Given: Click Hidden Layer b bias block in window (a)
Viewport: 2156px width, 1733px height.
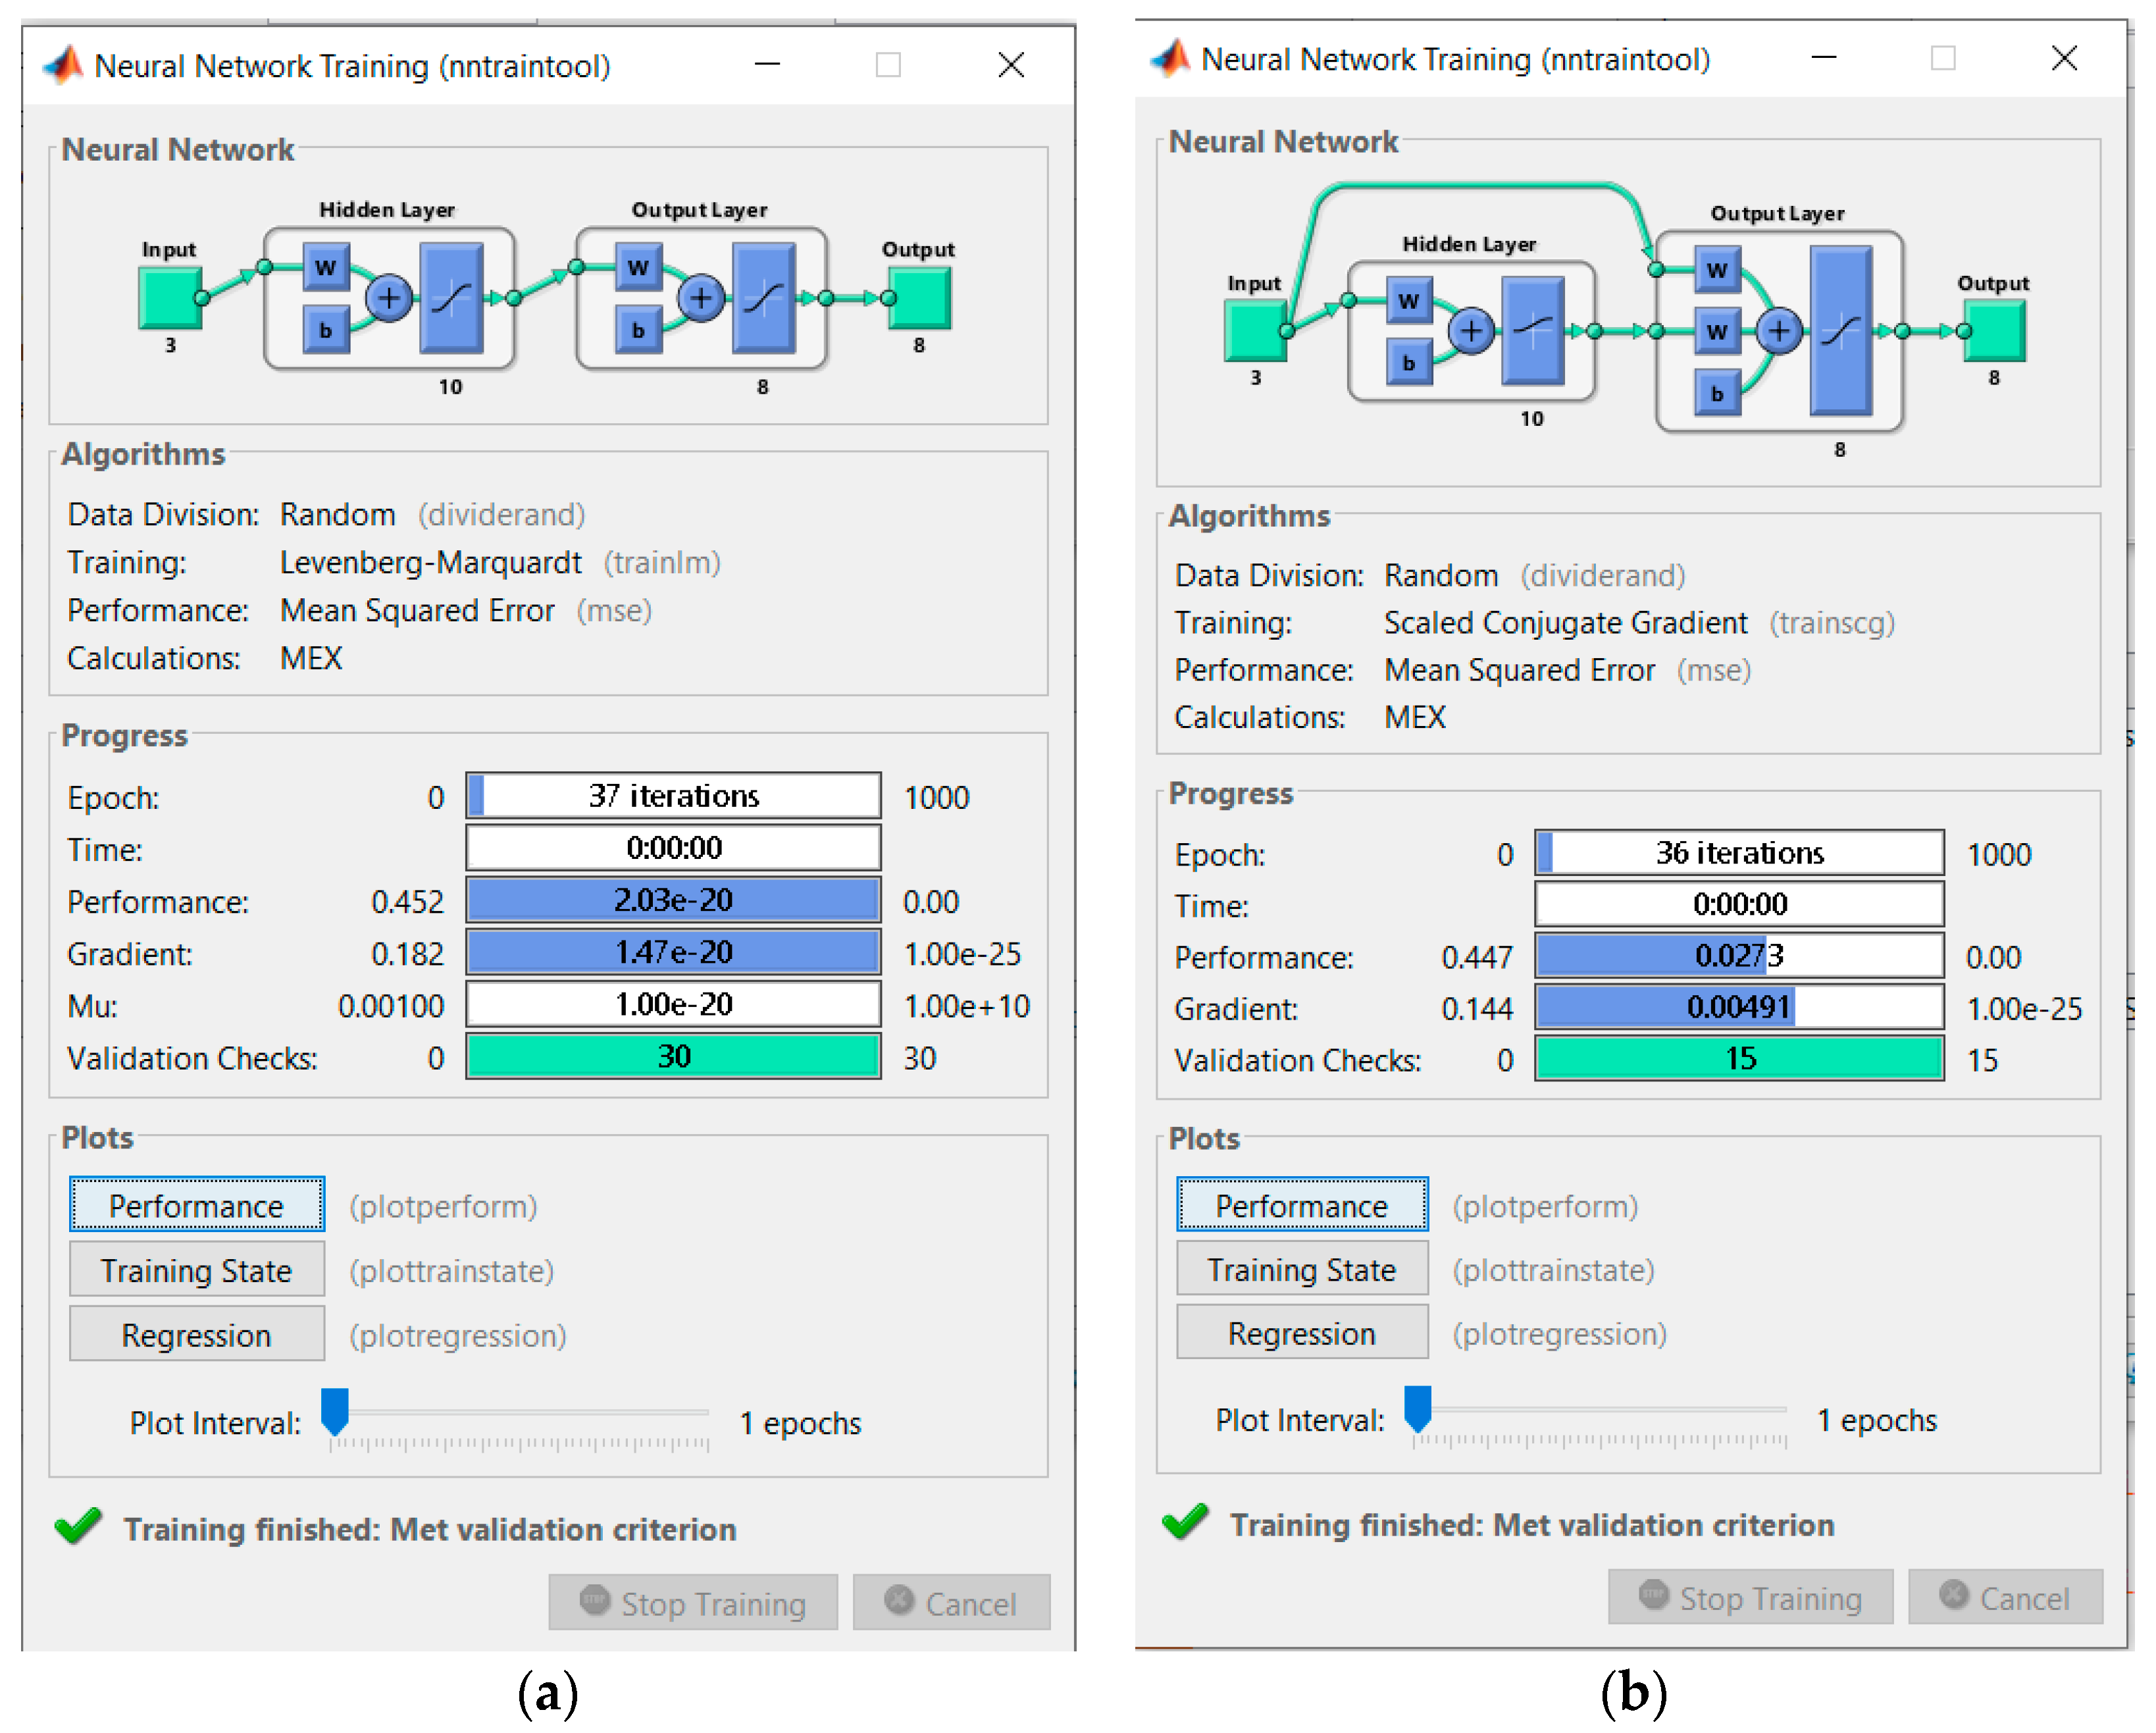Looking at the screenshot, I should click(326, 330).
